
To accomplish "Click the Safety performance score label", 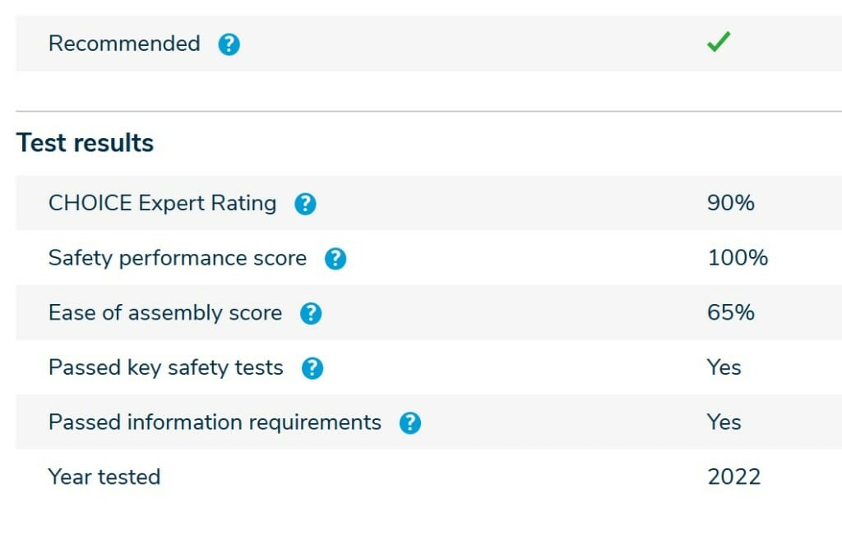I will click(177, 258).
